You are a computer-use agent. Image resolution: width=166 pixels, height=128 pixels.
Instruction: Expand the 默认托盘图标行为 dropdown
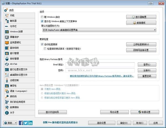(154, 30)
